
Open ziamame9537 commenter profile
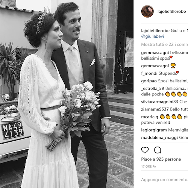[155, 109]
